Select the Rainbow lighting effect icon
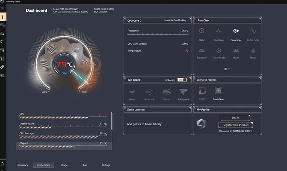This screenshot has height=171, width=287. (x=202, y=51)
